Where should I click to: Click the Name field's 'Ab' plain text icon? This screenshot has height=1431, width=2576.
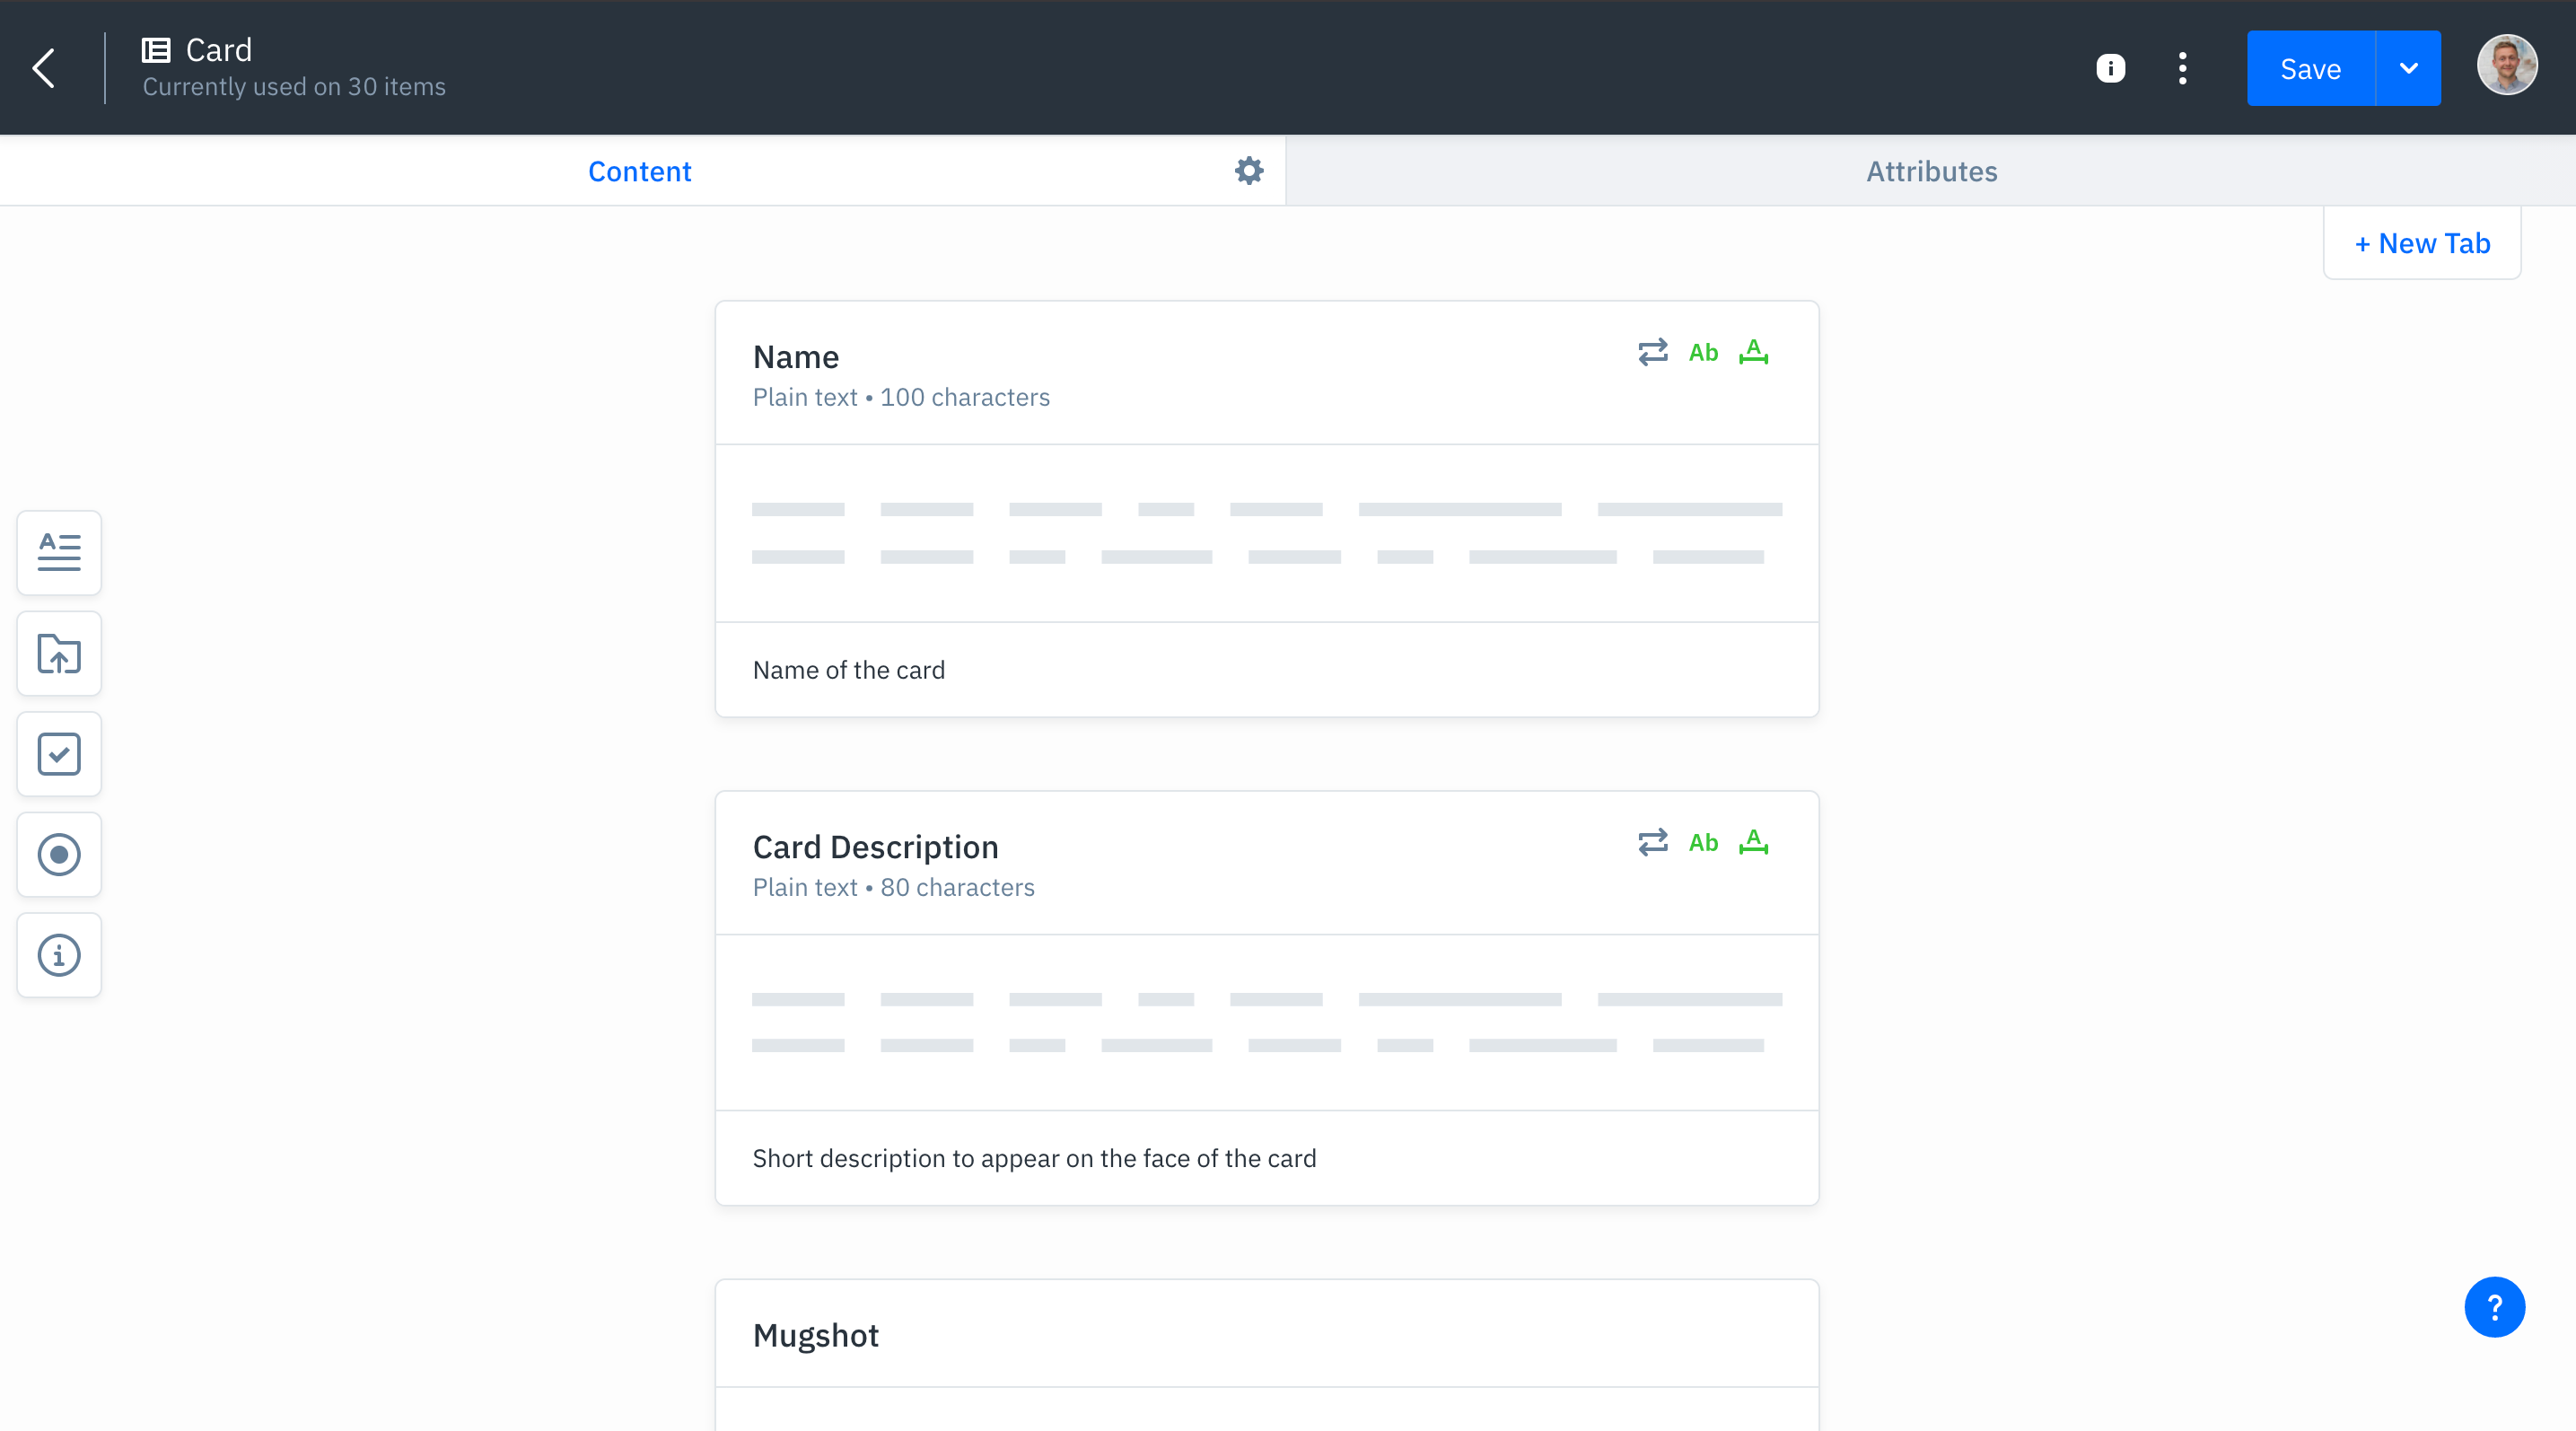1703,353
